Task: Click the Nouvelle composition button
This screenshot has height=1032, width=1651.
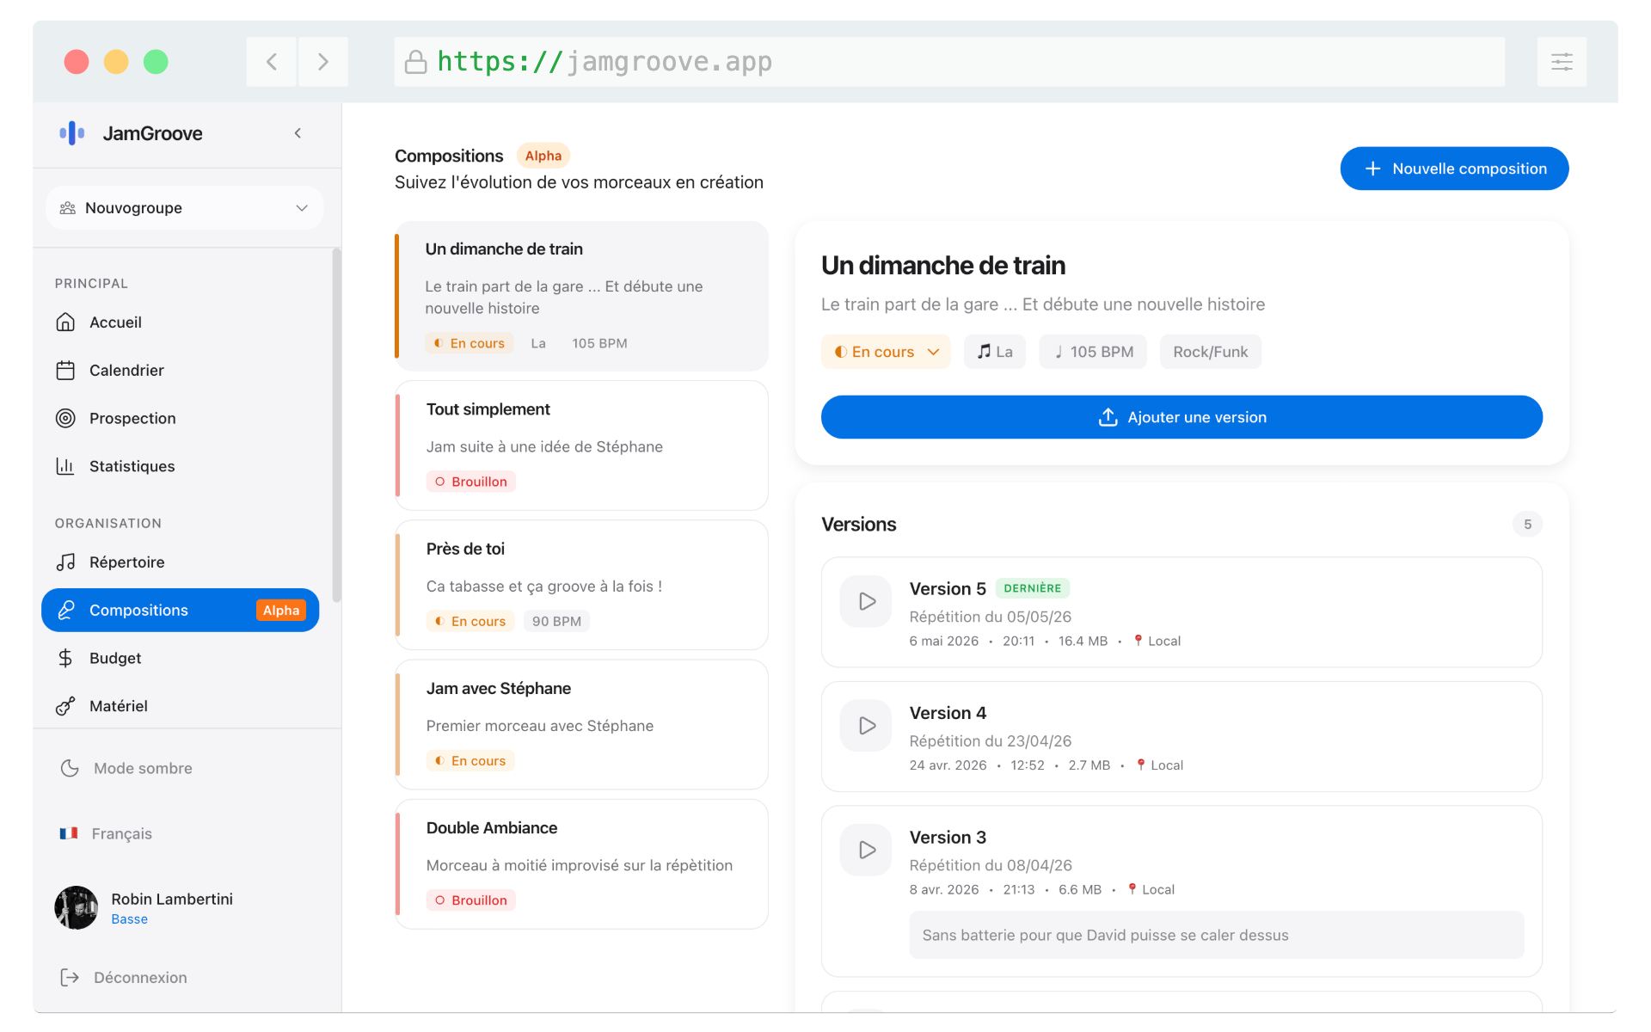Action: pos(1454,169)
